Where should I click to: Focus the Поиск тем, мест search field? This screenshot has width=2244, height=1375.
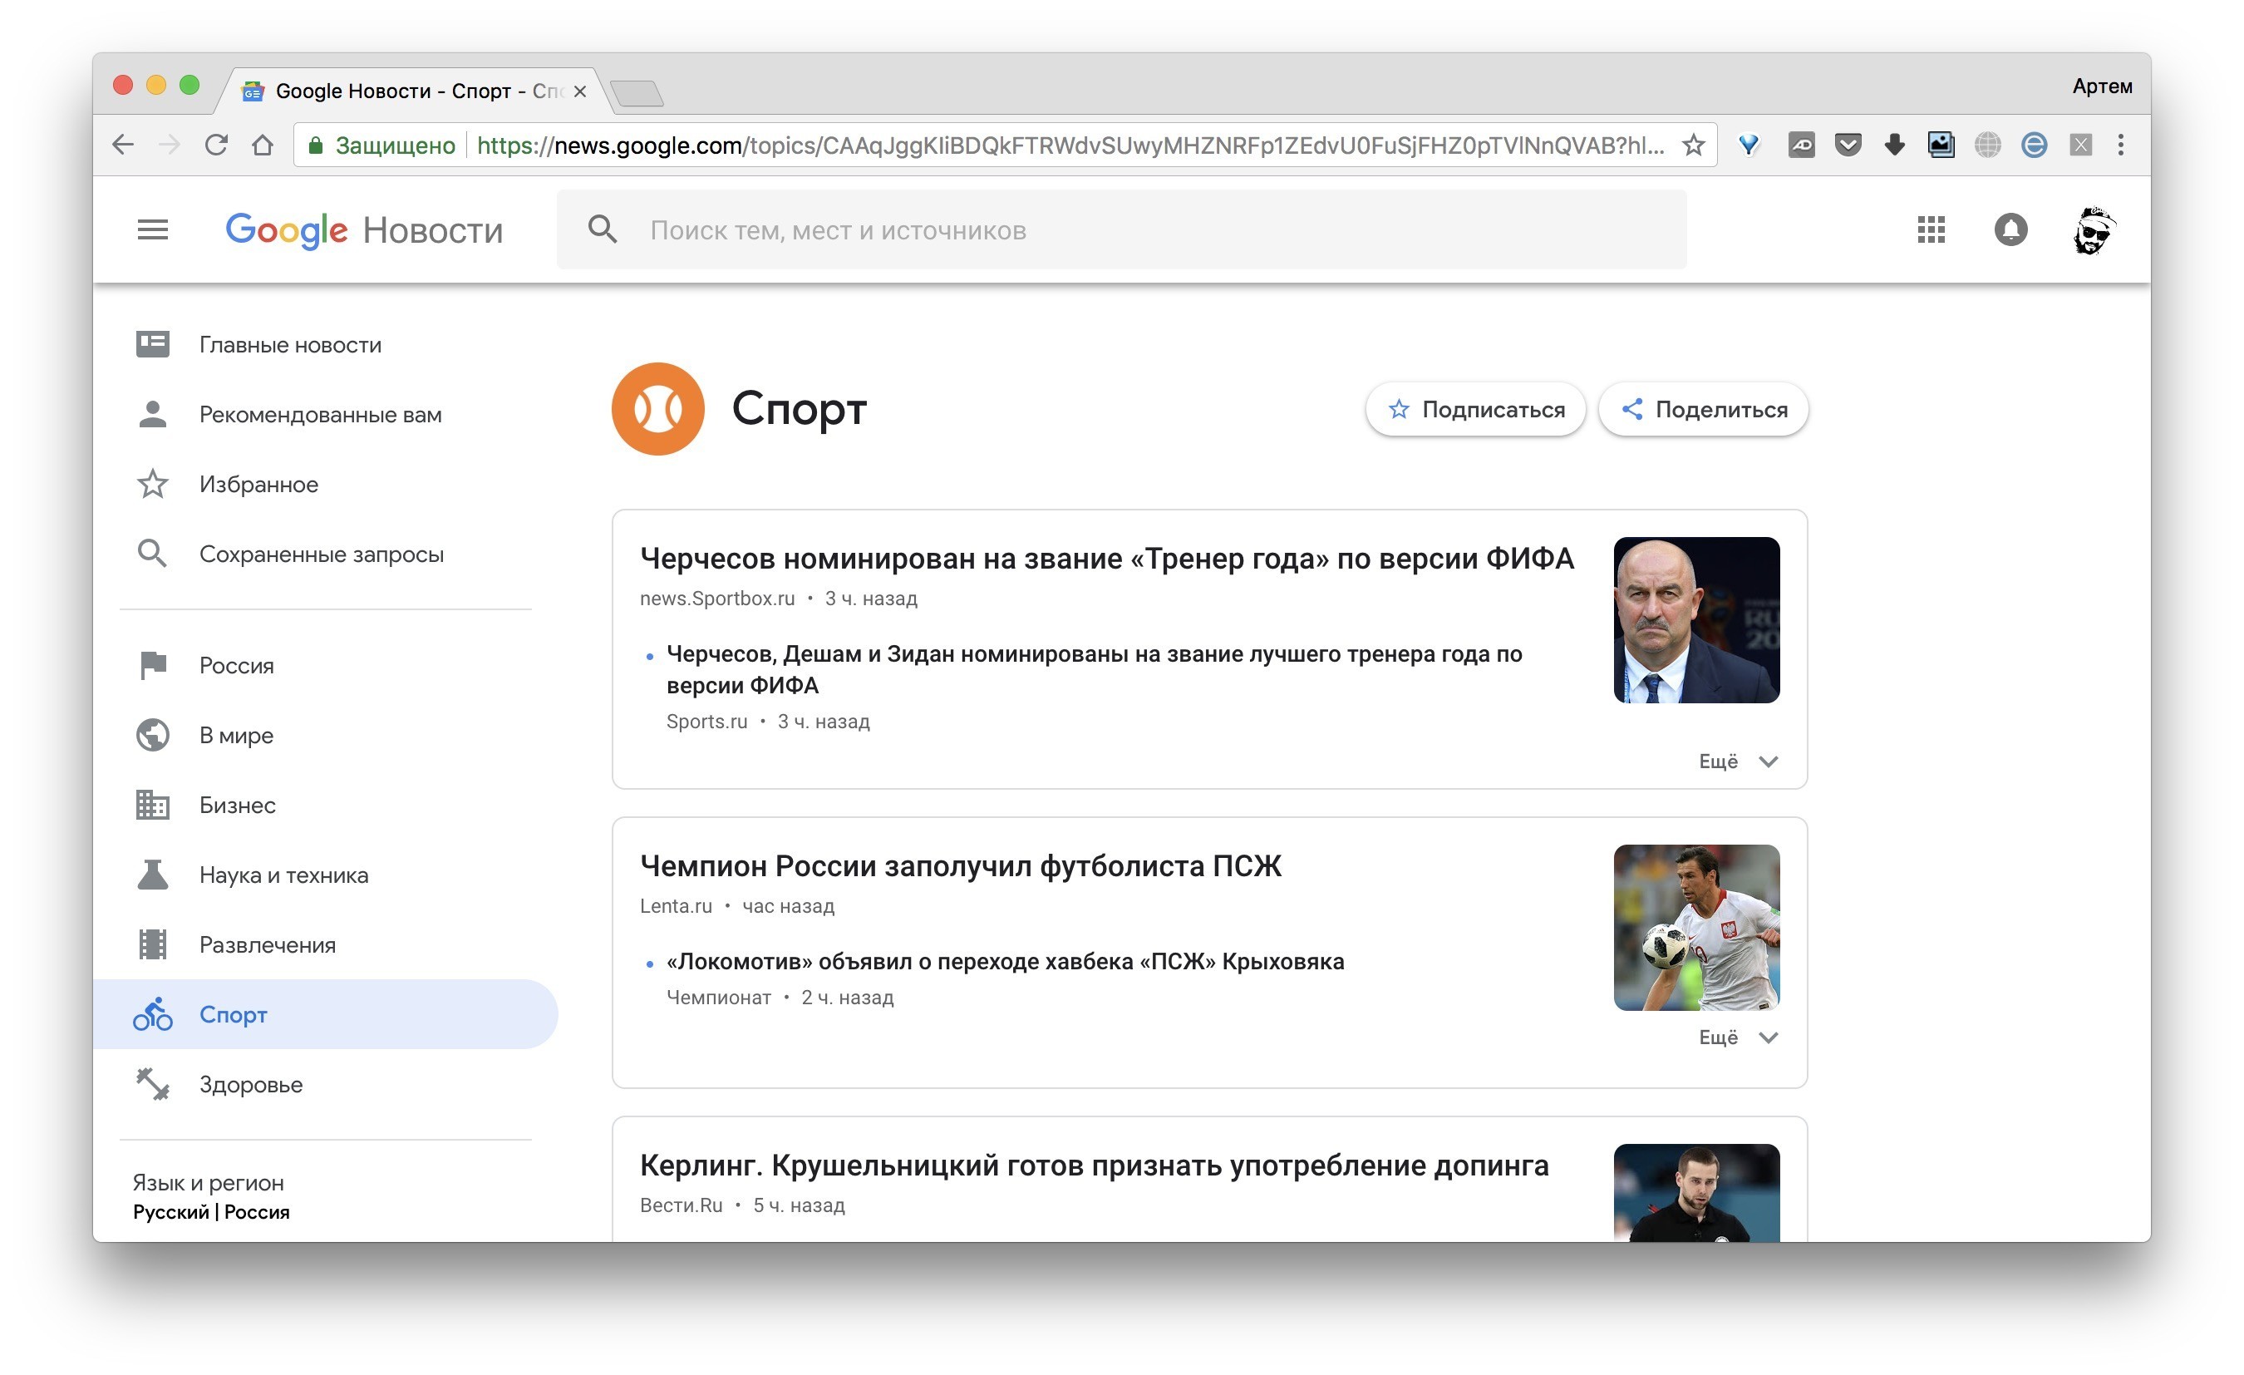[1121, 229]
